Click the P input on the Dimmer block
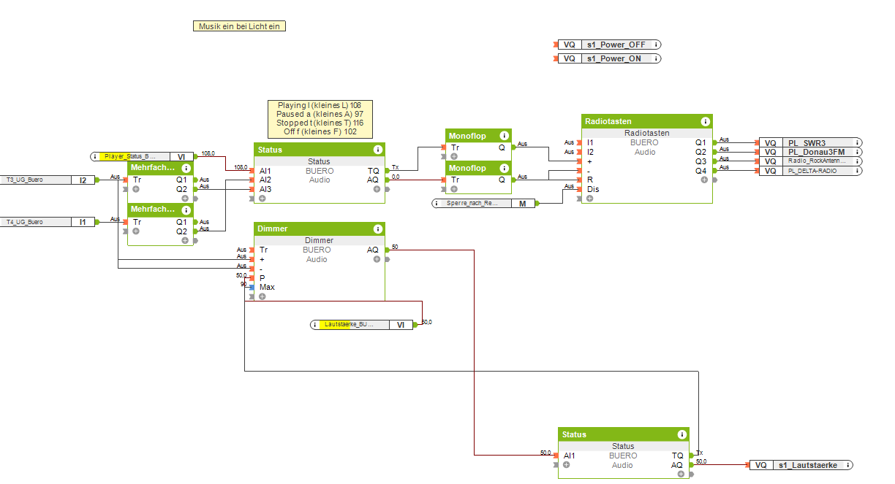Image resolution: width=895 pixels, height=484 pixels. 262,278
